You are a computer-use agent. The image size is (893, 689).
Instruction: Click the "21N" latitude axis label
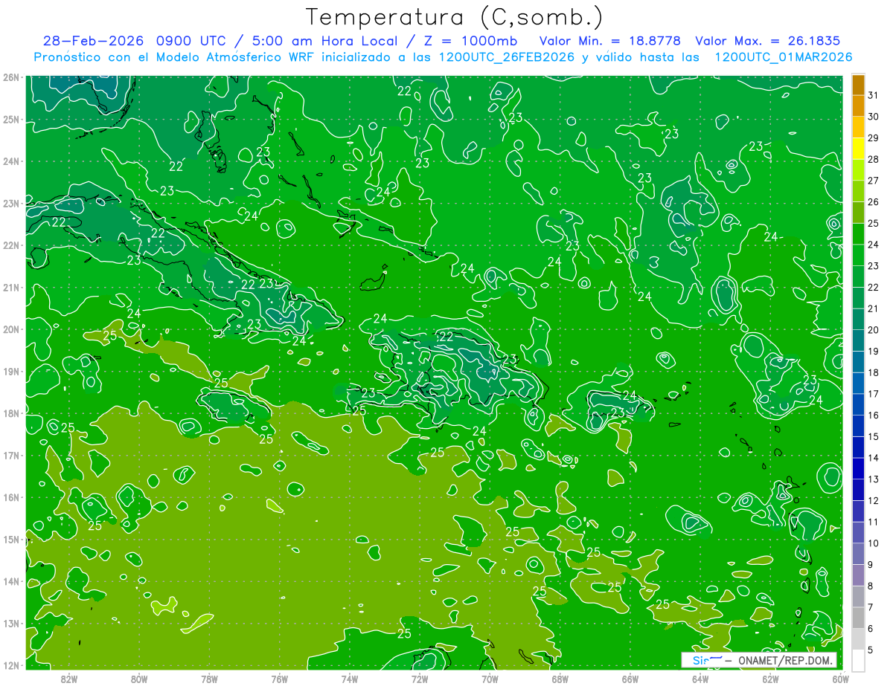pos(11,287)
